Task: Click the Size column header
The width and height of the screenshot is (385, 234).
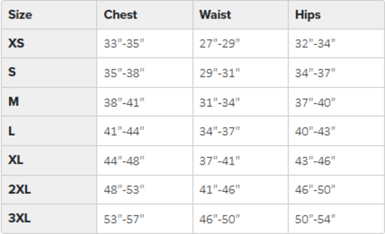Action: tap(20, 14)
